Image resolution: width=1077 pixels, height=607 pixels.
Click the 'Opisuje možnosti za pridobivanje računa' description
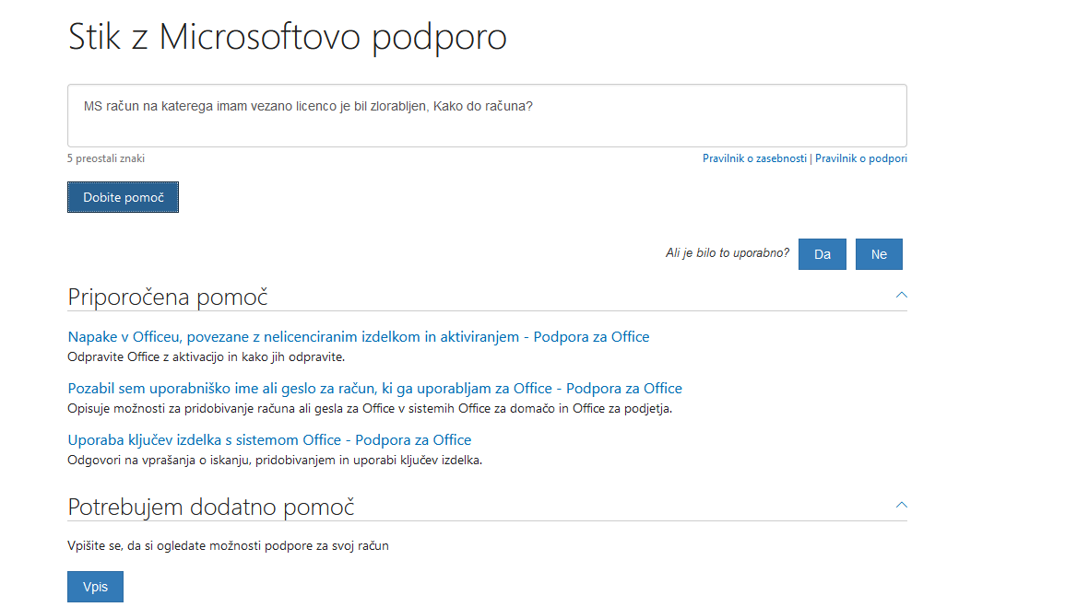370,408
